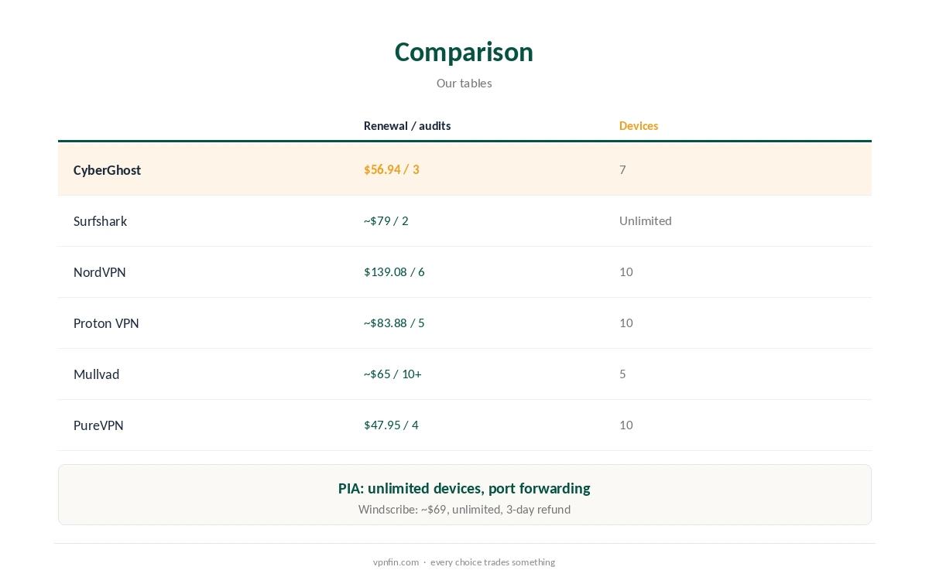The height and width of the screenshot is (577, 929).
Task: Click the ~$83.88 / 5 value
Action: (394, 323)
